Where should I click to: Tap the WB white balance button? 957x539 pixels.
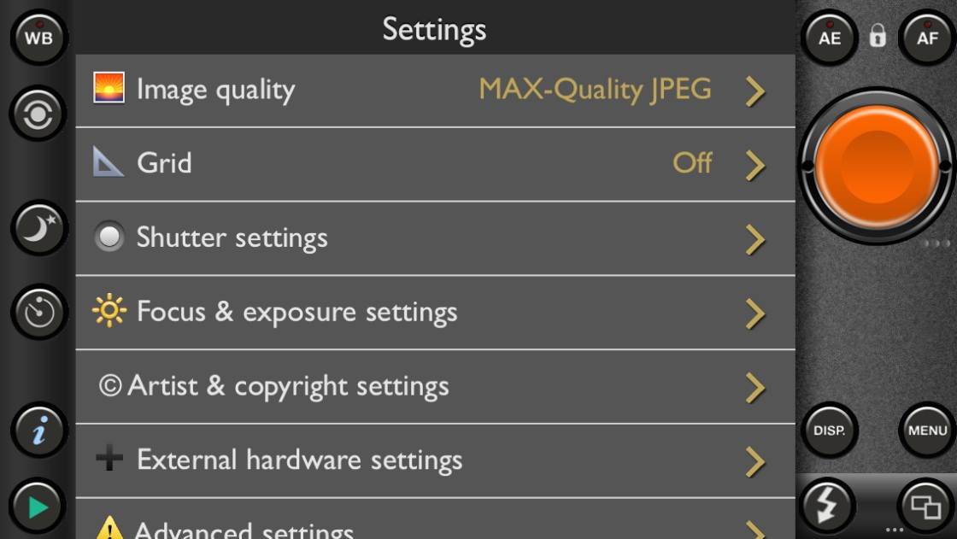[38, 38]
